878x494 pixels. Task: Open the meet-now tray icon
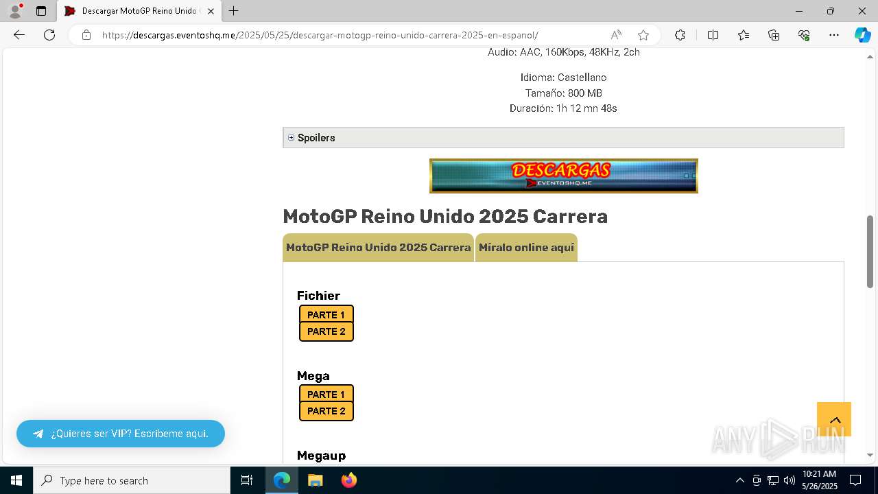756,480
